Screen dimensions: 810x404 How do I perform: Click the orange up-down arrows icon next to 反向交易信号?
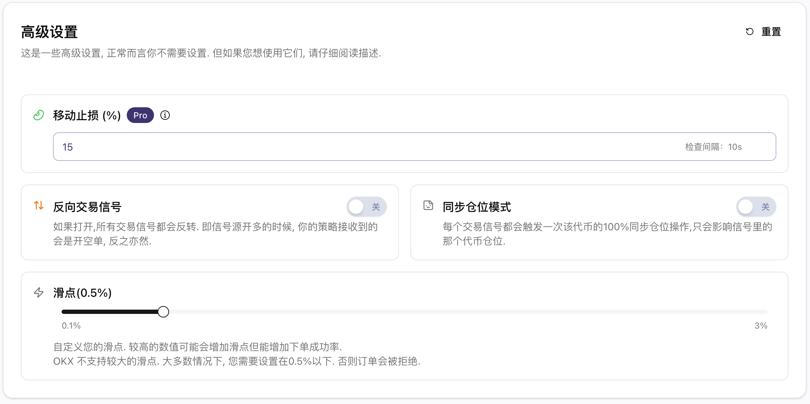coord(39,206)
